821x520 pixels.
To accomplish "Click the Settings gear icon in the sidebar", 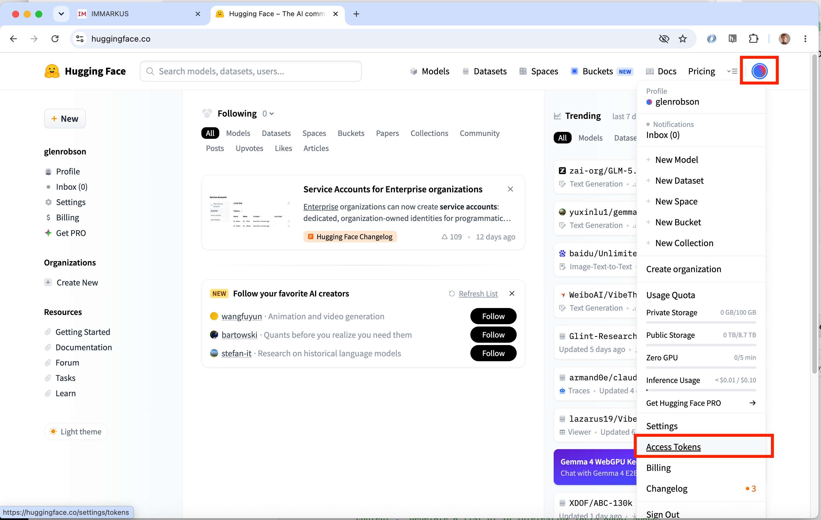I will [48, 202].
